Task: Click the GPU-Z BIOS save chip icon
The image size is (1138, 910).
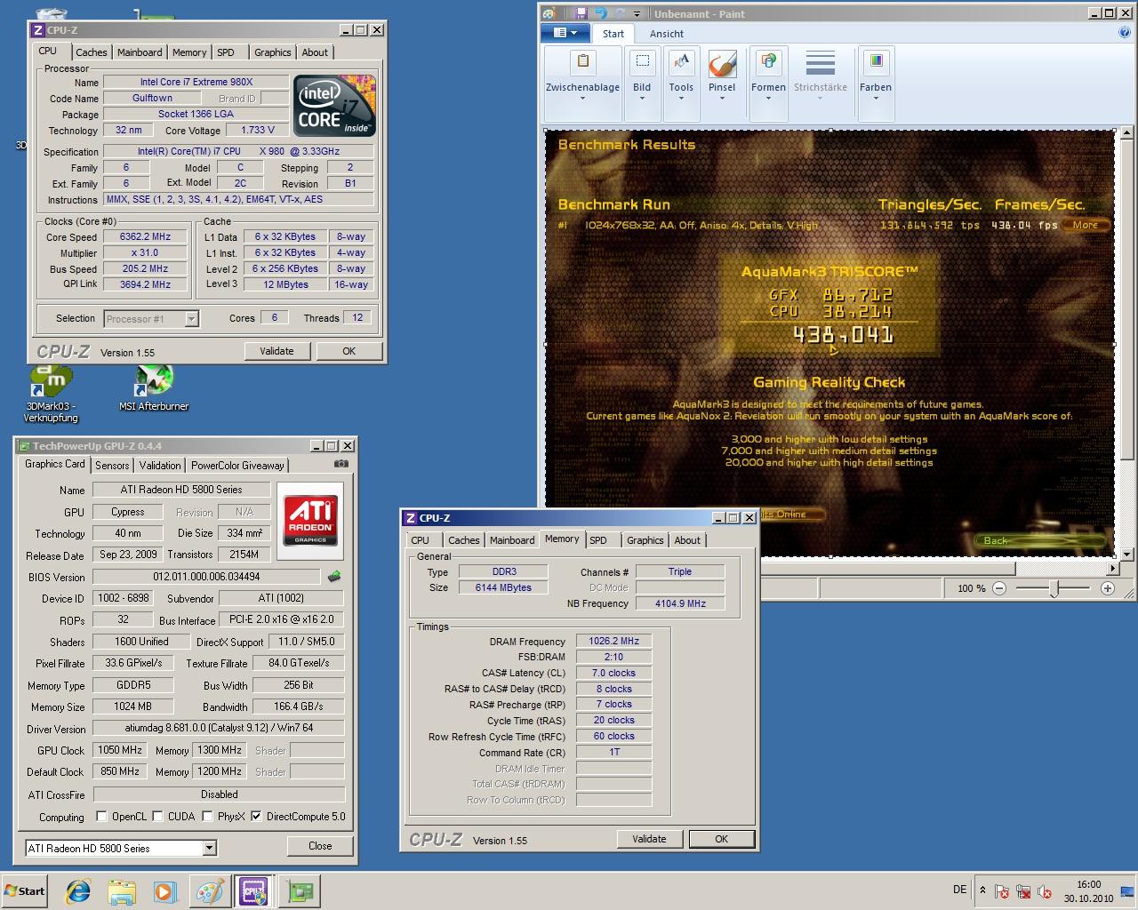Action: [x=334, y=577]
